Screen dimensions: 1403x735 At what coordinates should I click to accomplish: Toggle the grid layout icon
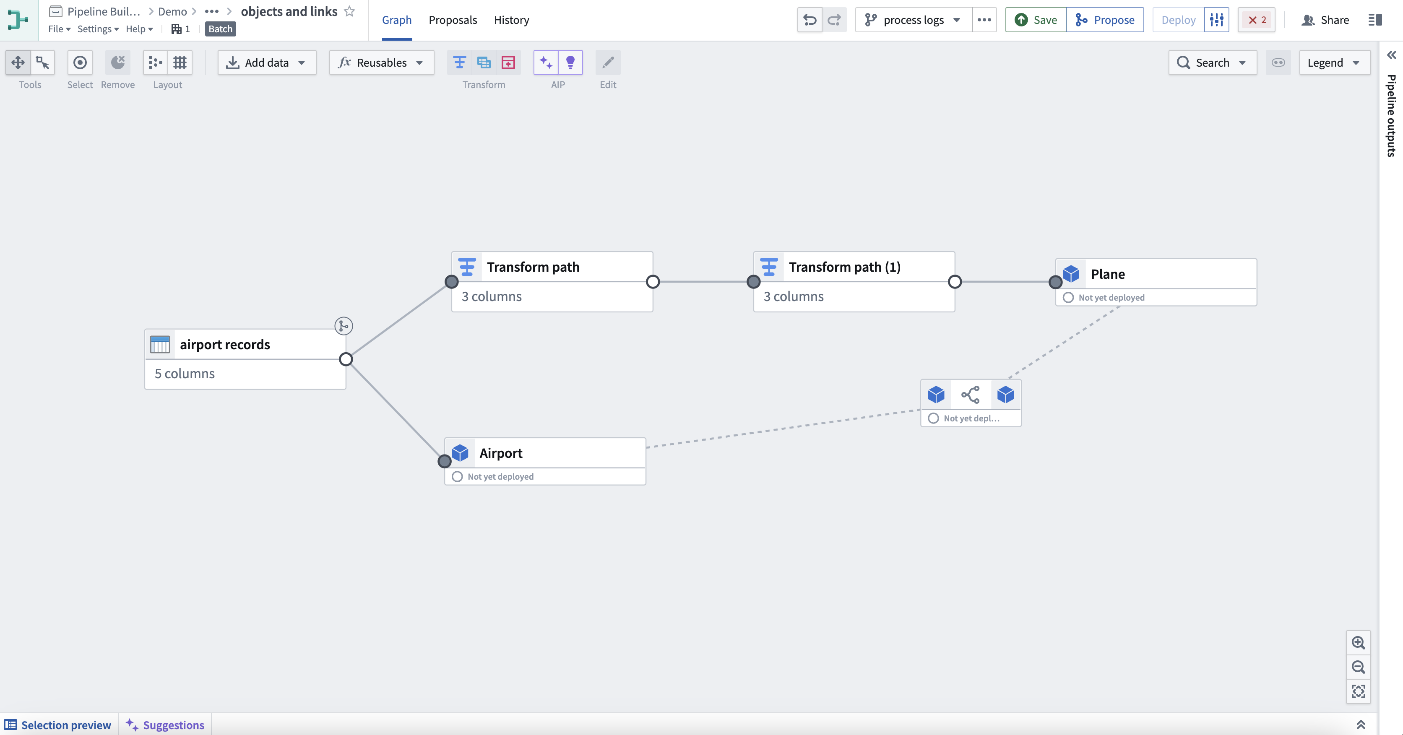tap(180, 62)
